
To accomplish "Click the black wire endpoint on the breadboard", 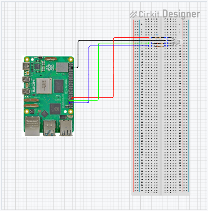I will click(x=165, y=40).
